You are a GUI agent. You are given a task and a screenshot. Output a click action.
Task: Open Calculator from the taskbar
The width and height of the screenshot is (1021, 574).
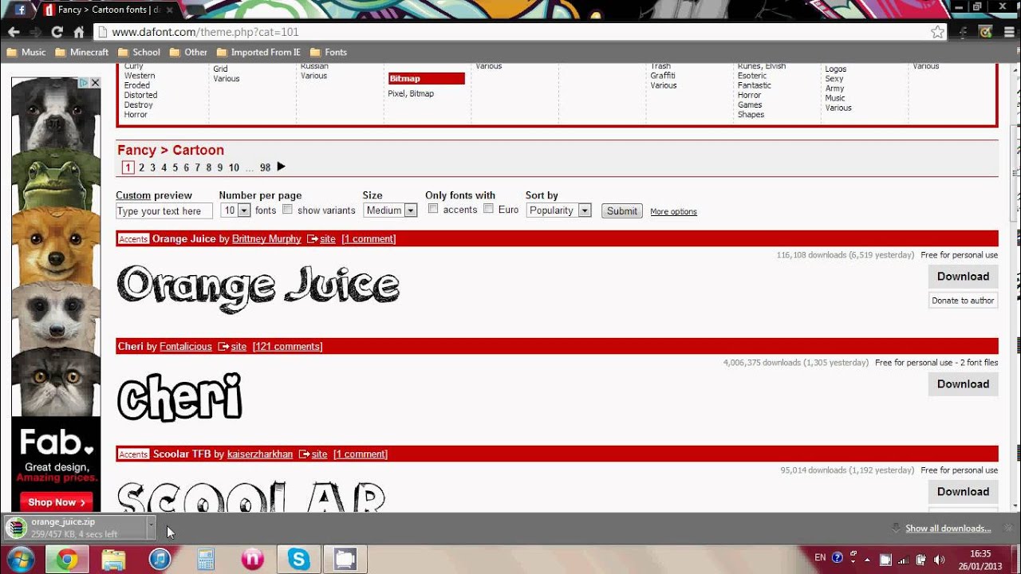click(206, 560)
